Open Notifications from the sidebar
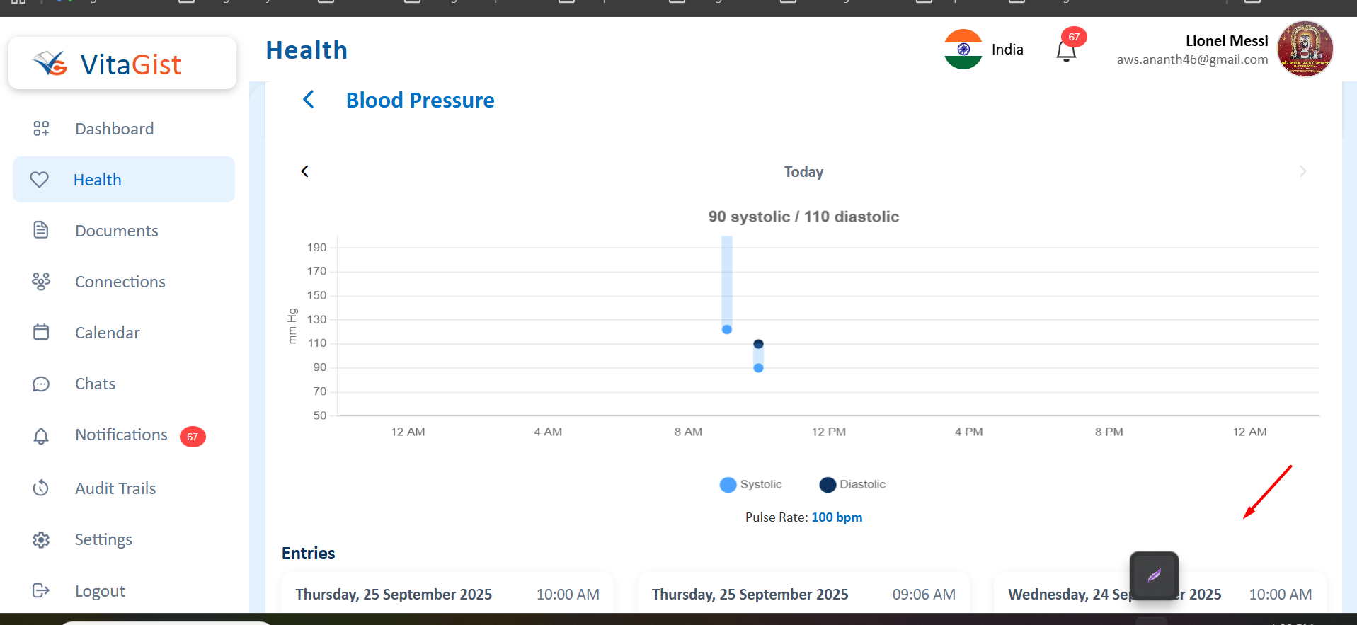 pyautogui.click(x=121, y=435)
